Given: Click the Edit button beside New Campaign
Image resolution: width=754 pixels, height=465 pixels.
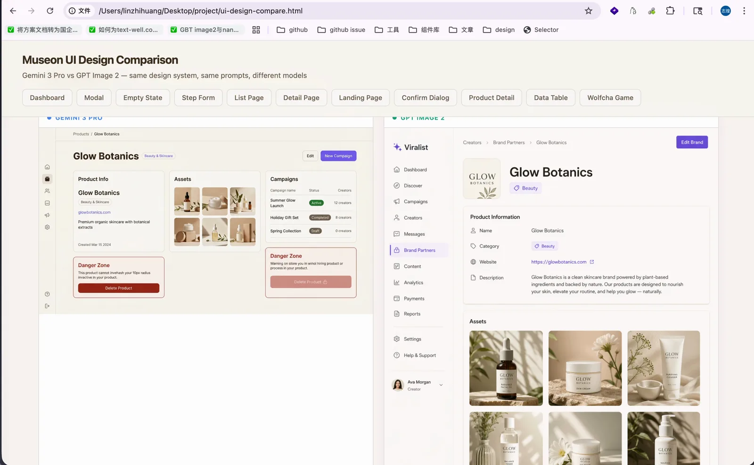Looking at the screenshot, I should click(310, 156).
